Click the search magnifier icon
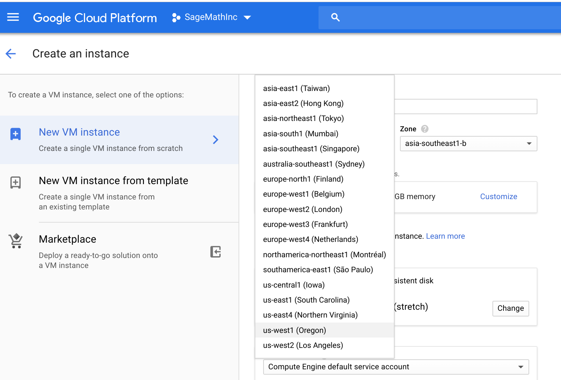This screenshot has width=561, height=380. click(x=335, y=17)
